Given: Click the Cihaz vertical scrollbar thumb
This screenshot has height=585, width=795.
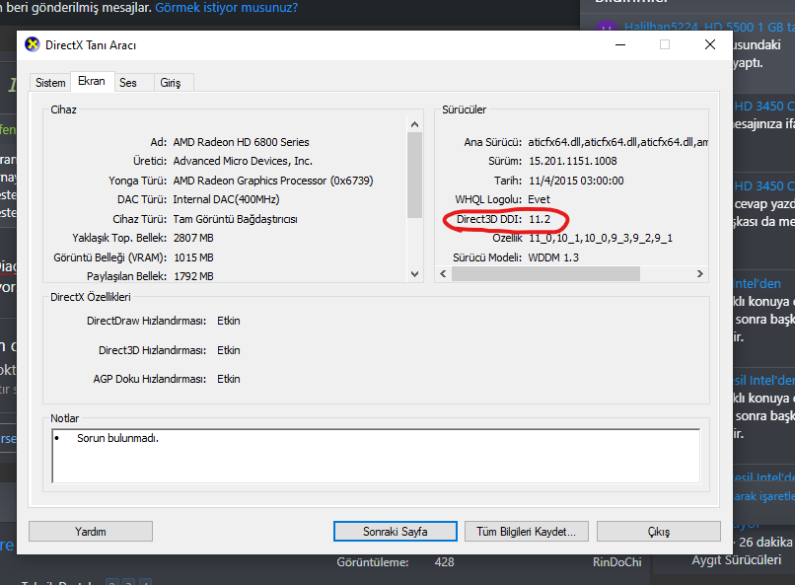Looking at the screenshot, I should (414, 175).
